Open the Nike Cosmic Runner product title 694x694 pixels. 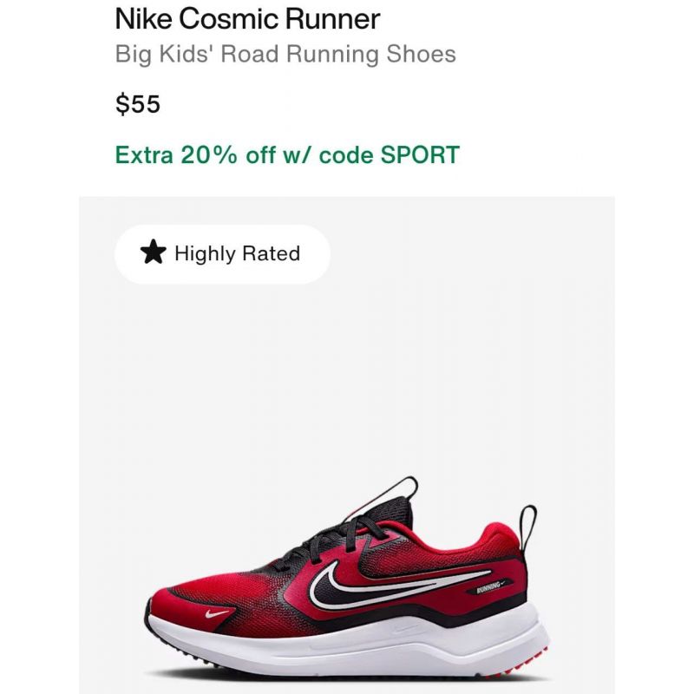click(x=247, y=19)
